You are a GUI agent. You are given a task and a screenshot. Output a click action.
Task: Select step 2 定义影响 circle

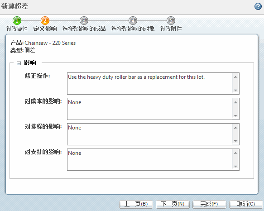tap(45, 21)
